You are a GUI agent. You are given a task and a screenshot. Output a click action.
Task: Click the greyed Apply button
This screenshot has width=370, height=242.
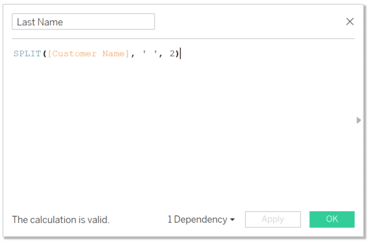point(273,219)
